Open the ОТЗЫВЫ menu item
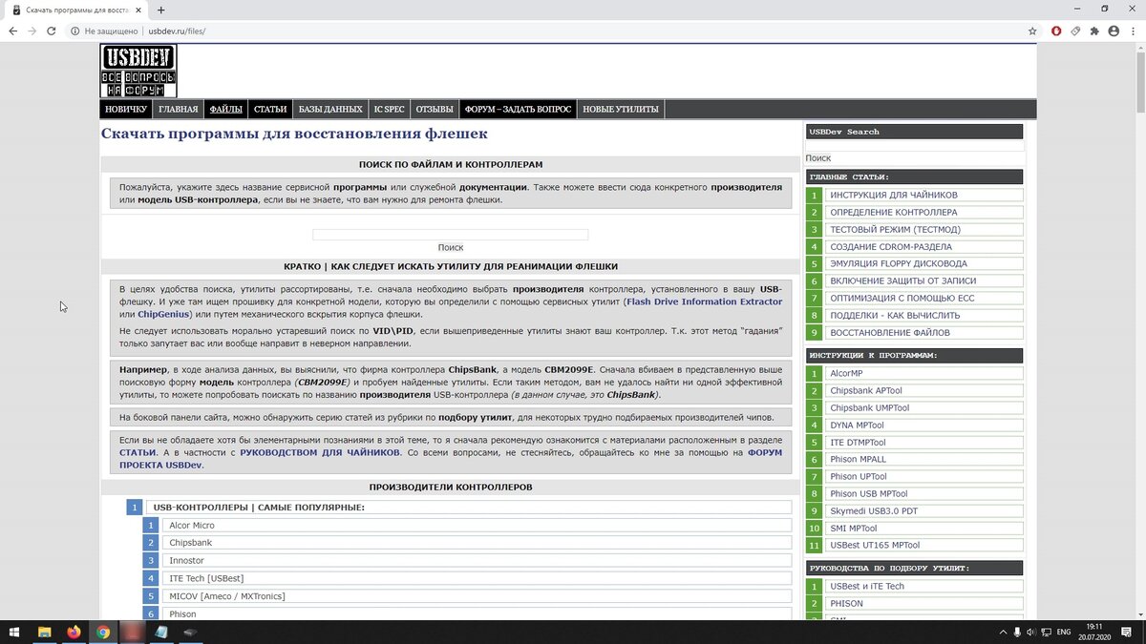Screen dimensions: 1146x644 (435, 109)
